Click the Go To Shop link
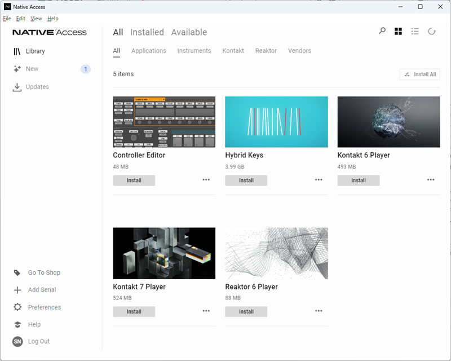The width and height of the screenshot is (451, 361). click(x=45, y=272)
